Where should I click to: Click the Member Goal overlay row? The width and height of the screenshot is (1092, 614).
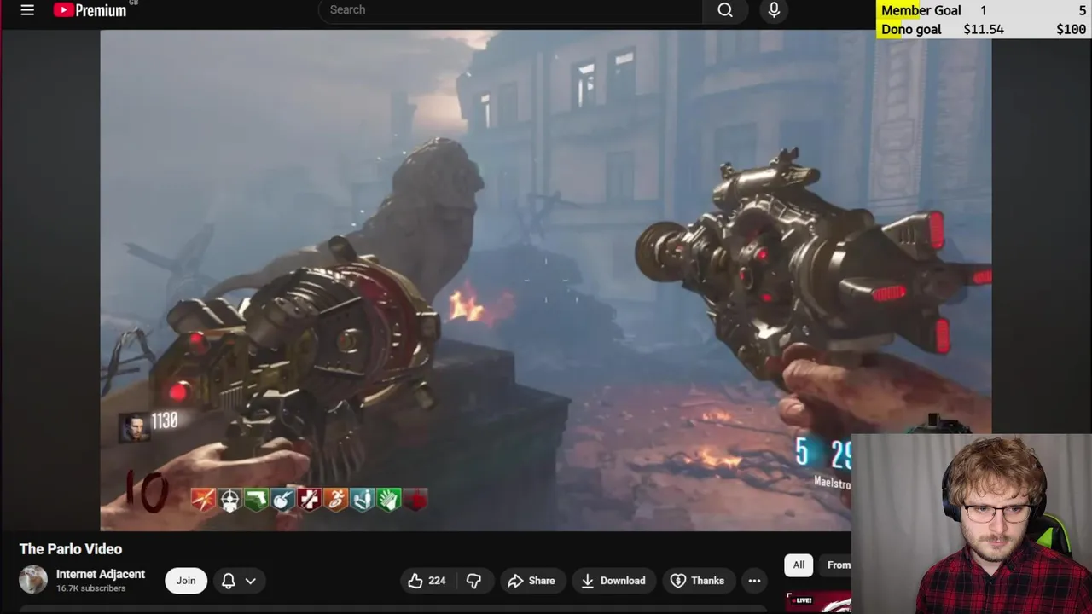(x=984, y=10)
